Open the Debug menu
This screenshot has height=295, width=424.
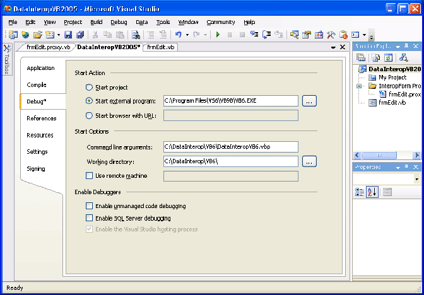click(x=119, y=22)
